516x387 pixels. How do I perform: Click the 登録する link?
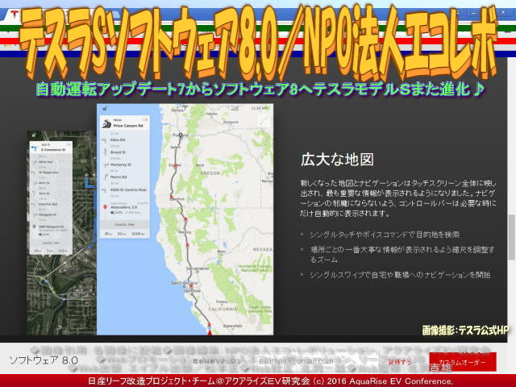400,362
